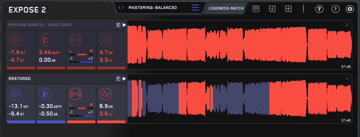This screenshot has width=360, height=137.
Task: Toggle the F button on Restored track
Action: click(119, 79)
